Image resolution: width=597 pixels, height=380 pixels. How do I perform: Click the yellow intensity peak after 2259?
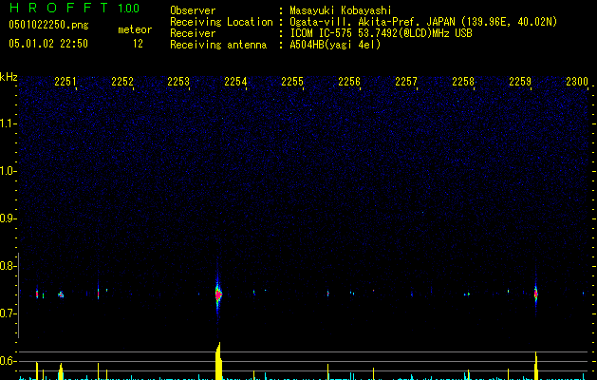pyautogui.click(x=536, y=366)
